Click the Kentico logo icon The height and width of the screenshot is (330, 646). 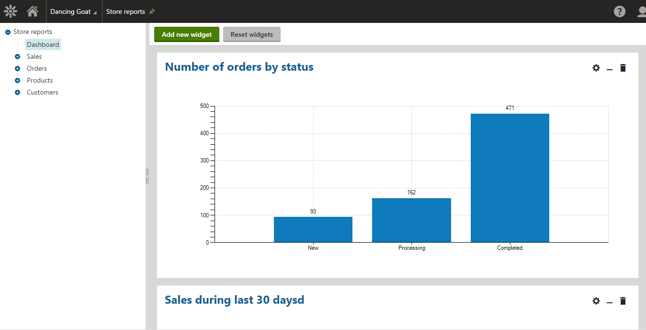pos(10,11)
